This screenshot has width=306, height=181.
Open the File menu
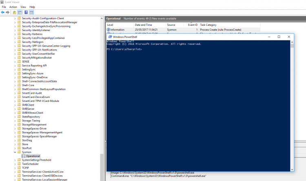[x=4, y=7]
